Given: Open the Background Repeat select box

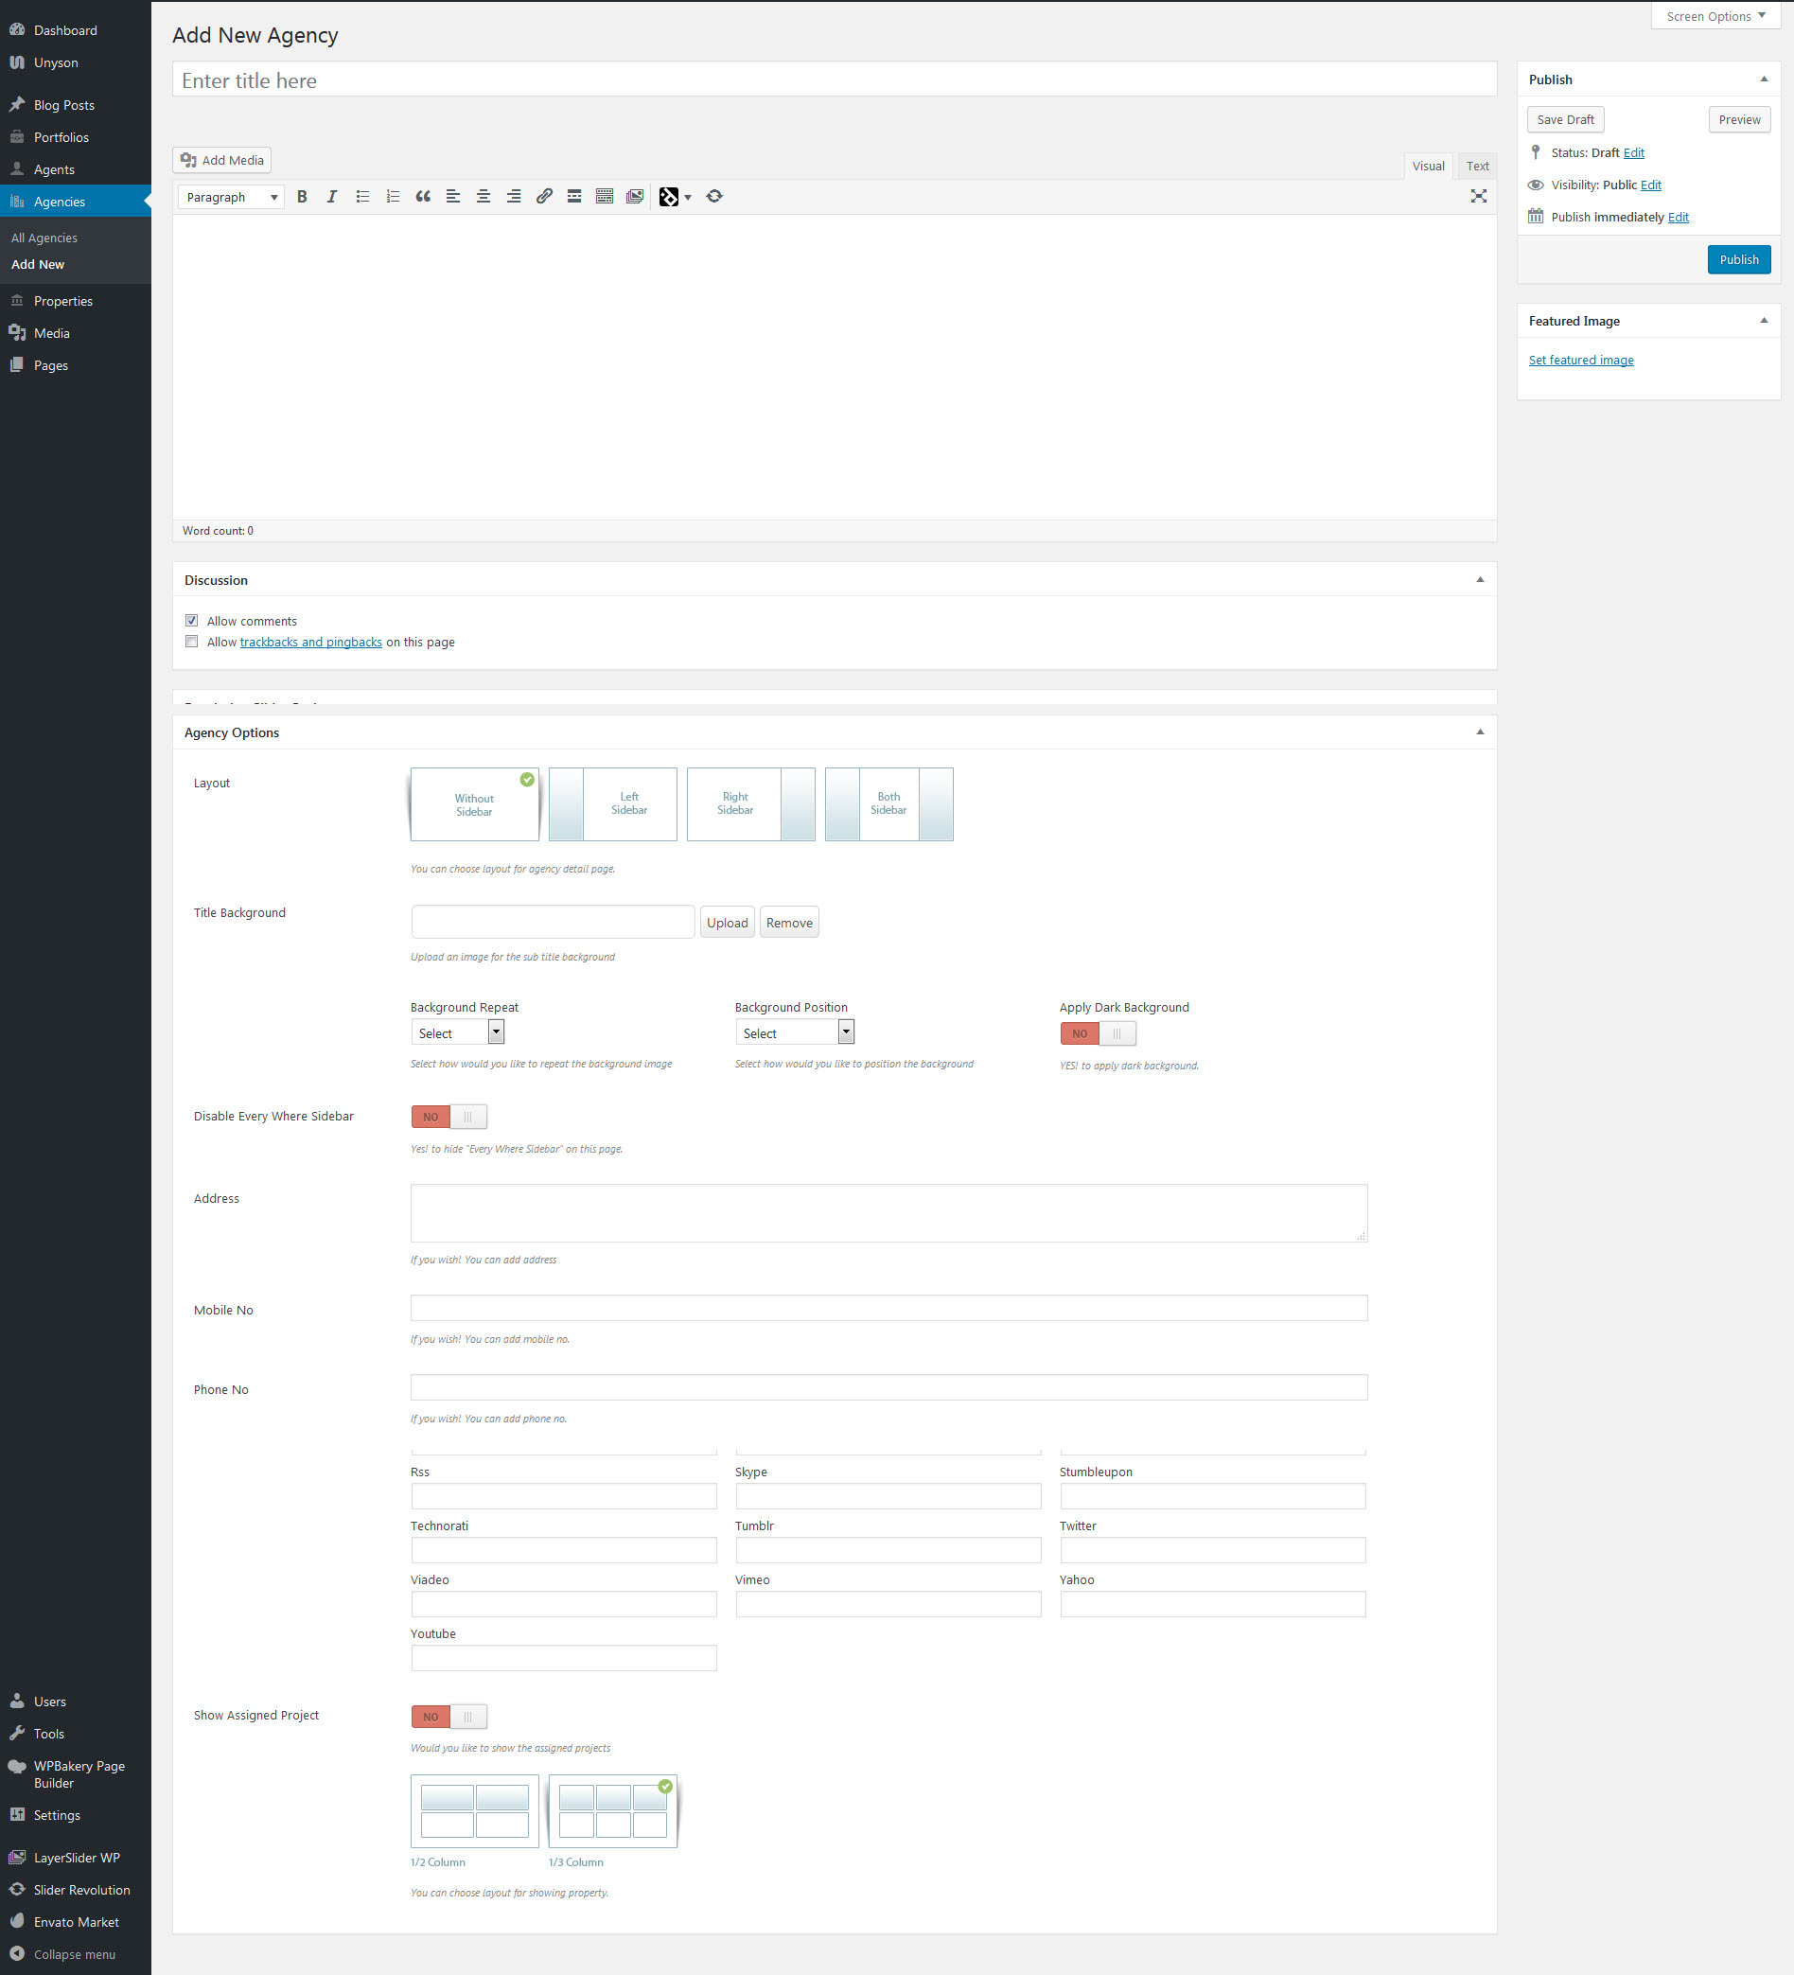Looking at the screenshot, I should pyautogui.click(x=457, y=1032).
